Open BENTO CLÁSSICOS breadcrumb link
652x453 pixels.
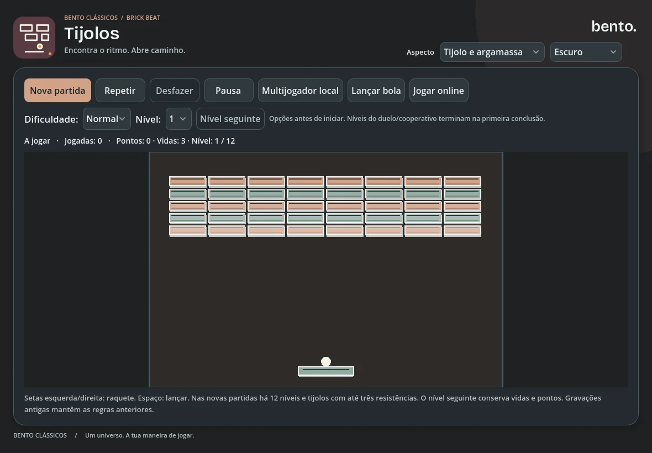[91, 18]
